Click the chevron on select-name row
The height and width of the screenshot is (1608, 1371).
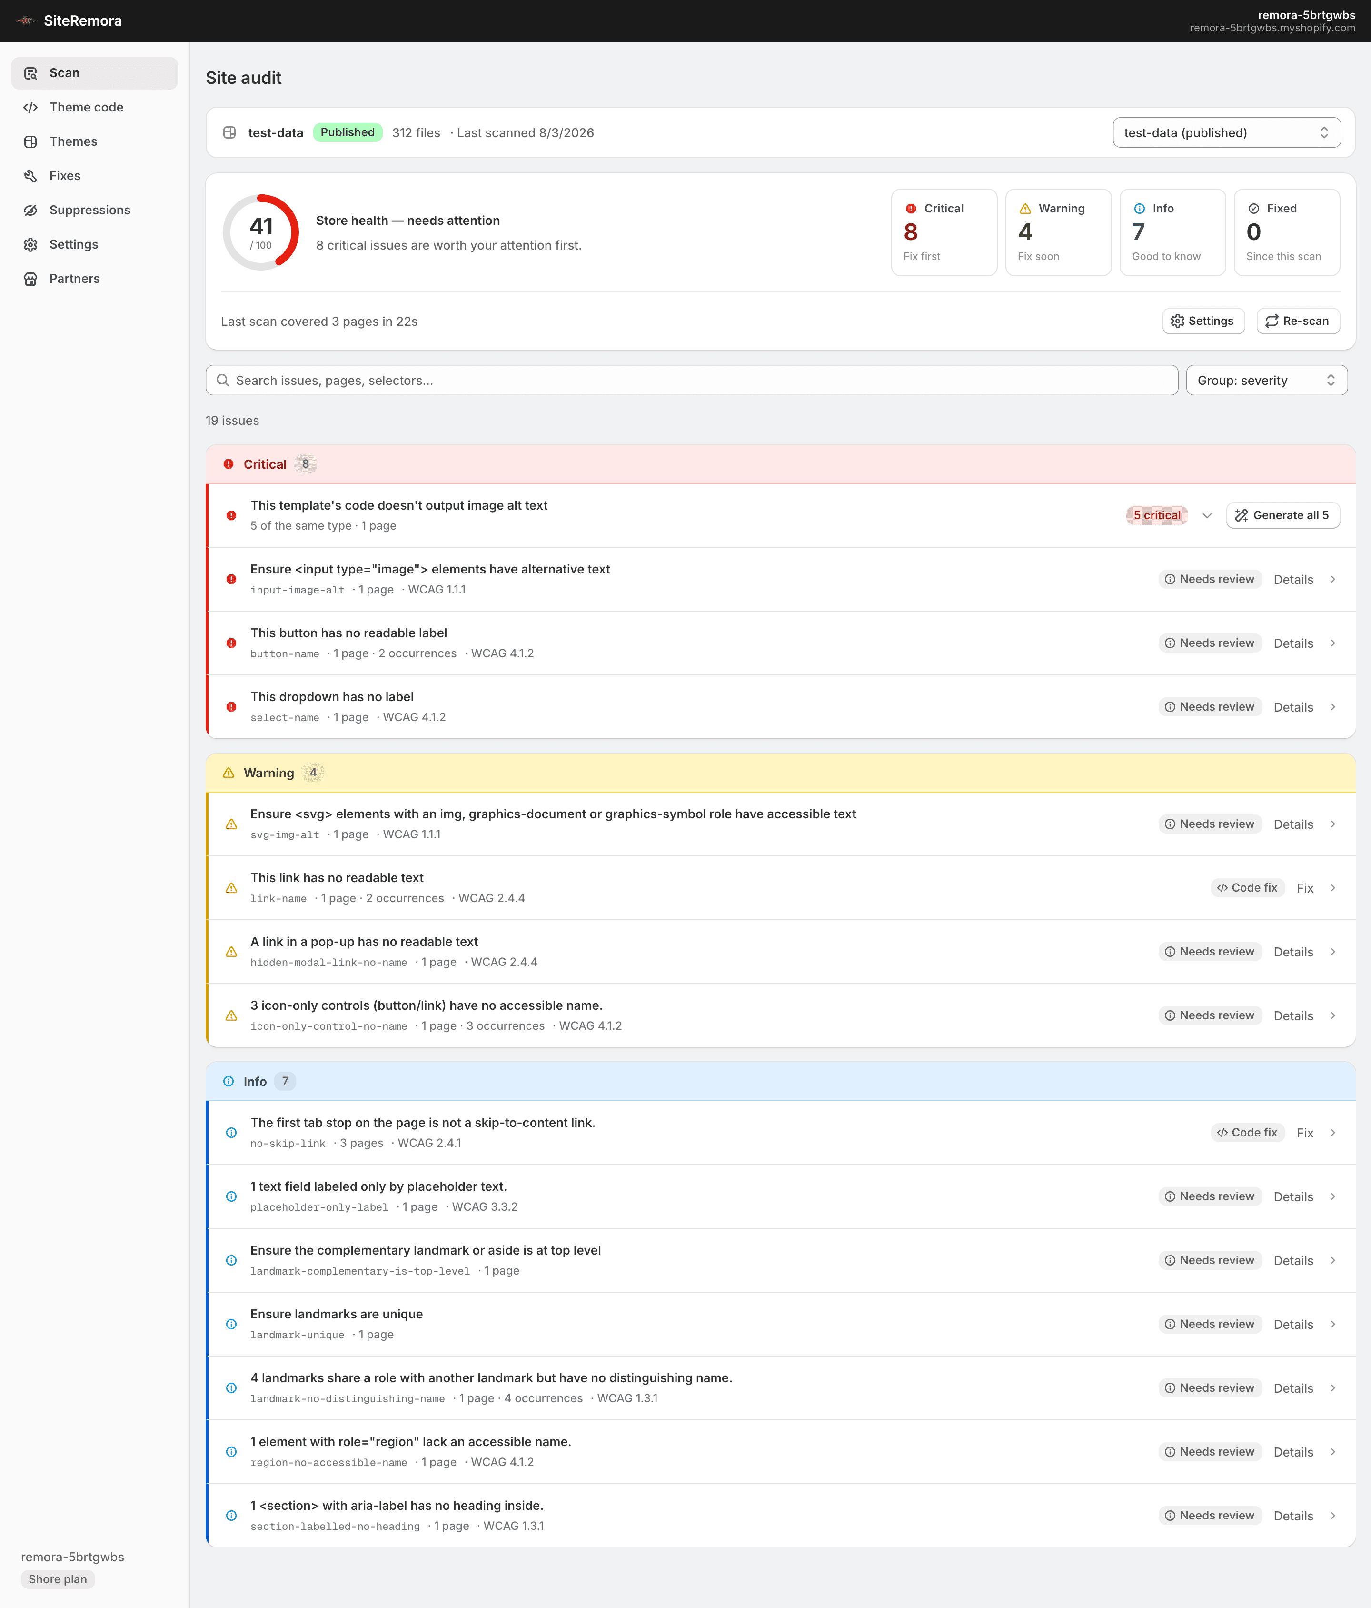[x=1332, y=707]
